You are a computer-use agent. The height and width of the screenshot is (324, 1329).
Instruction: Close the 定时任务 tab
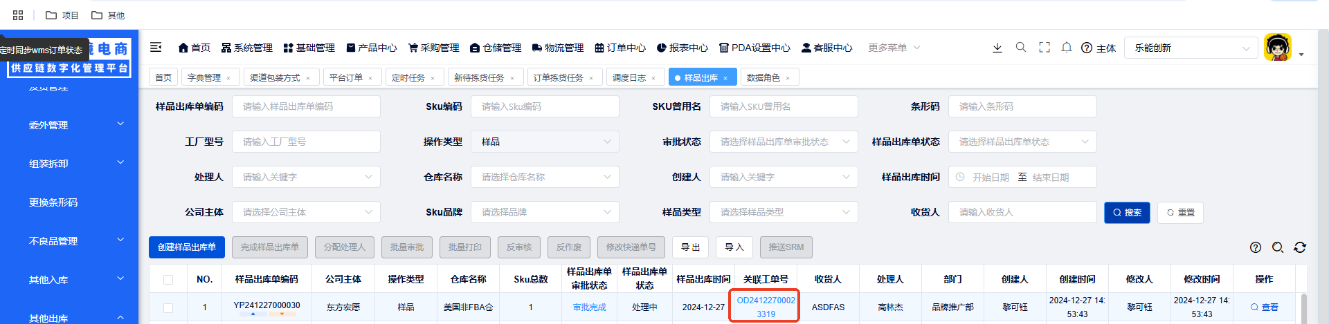[433, 78]
